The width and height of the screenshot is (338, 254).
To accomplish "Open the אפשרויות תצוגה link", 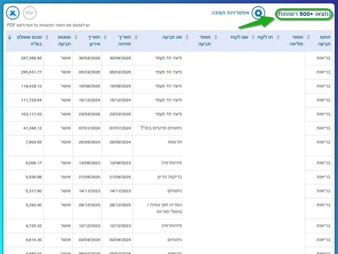I will coord(230,13).
